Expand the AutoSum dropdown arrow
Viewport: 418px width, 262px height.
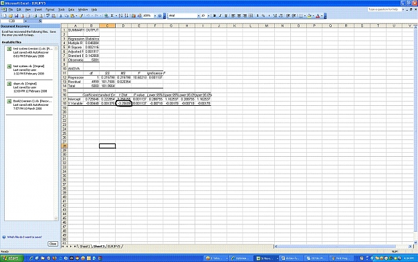tap(116, 16)
